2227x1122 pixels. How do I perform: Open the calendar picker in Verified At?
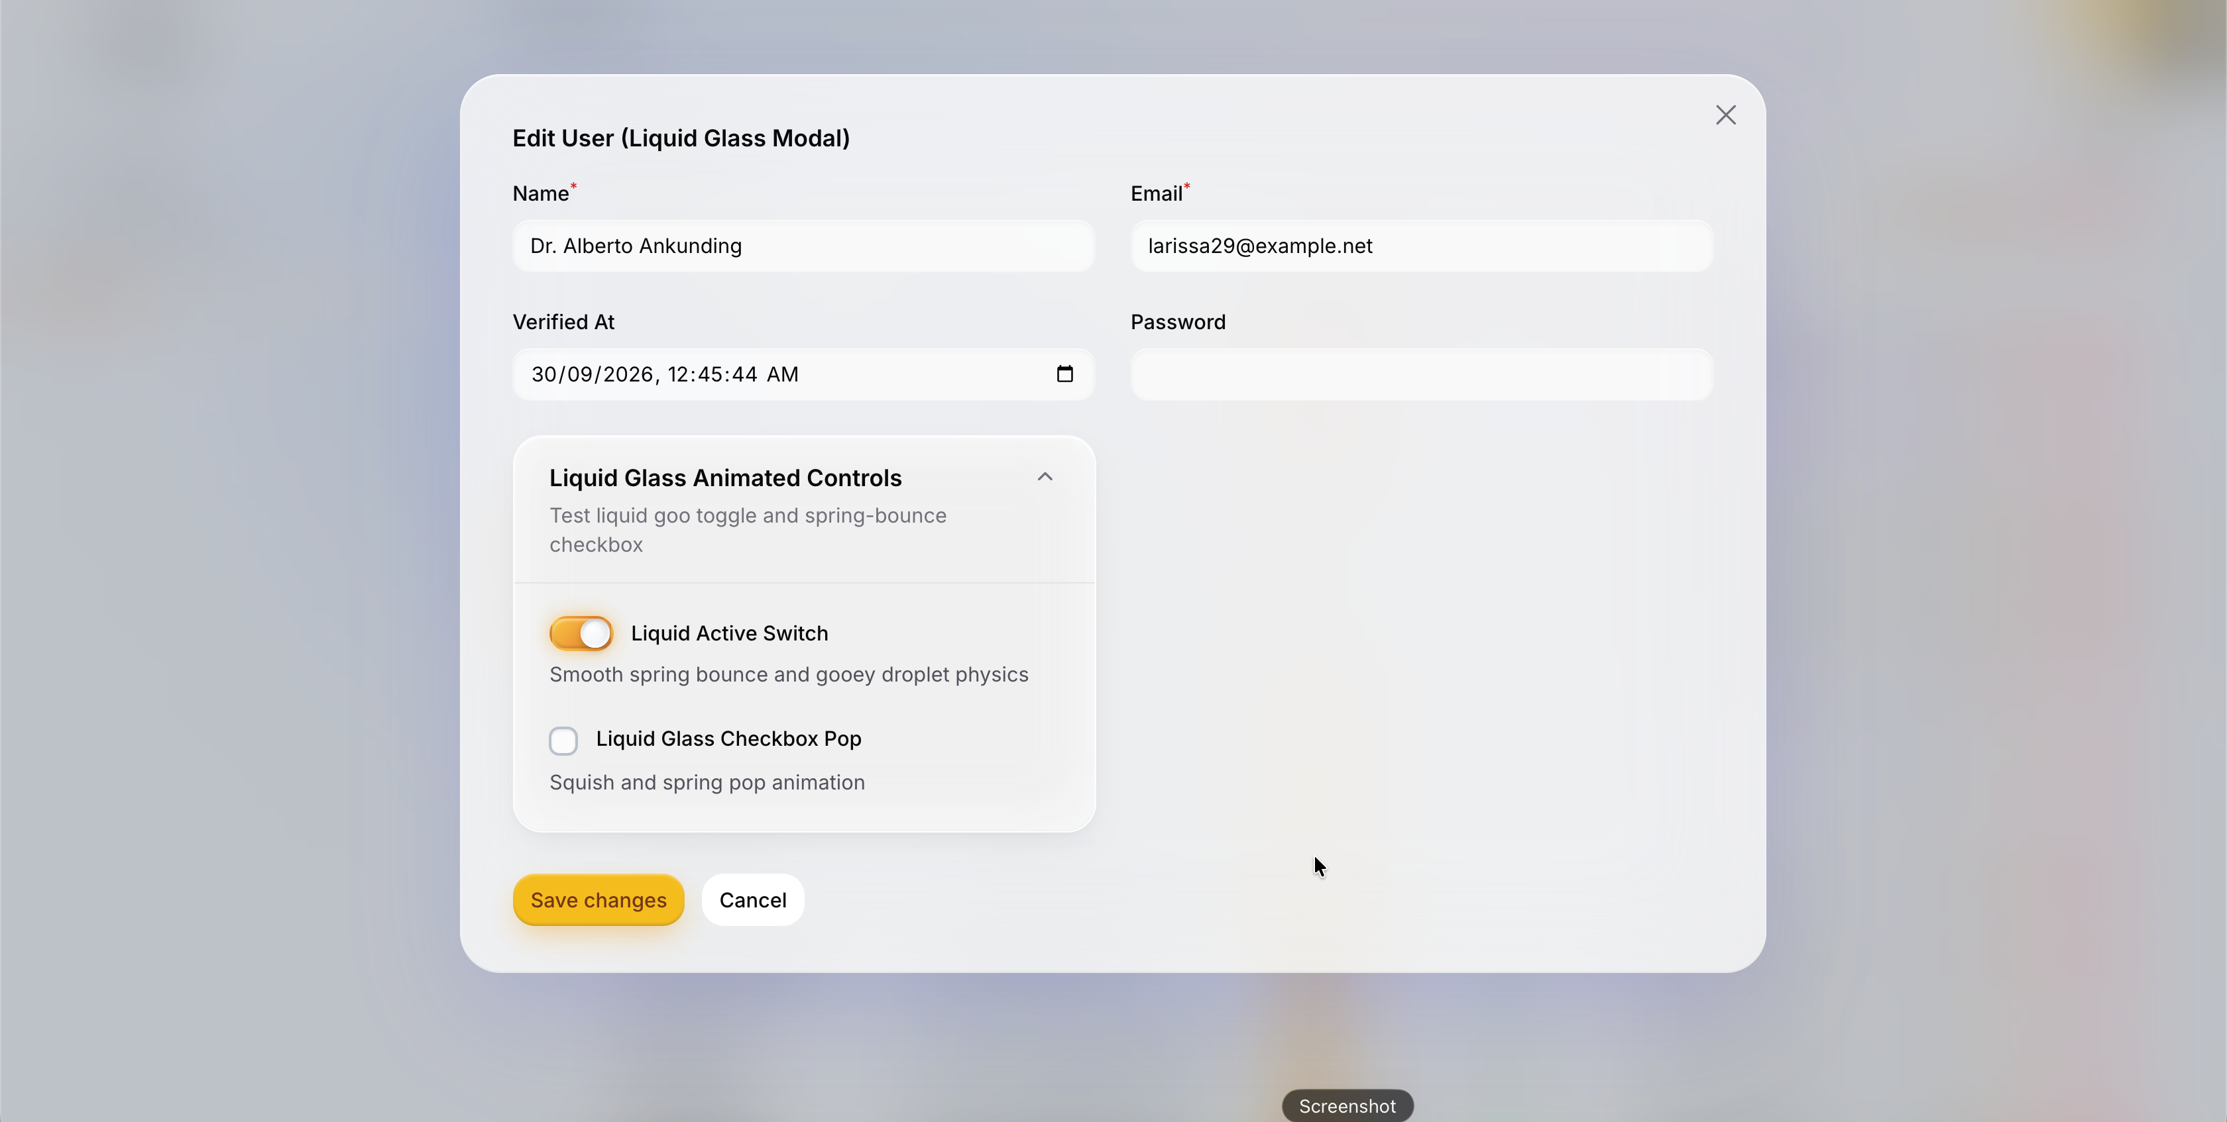(x=1064, y=374)
